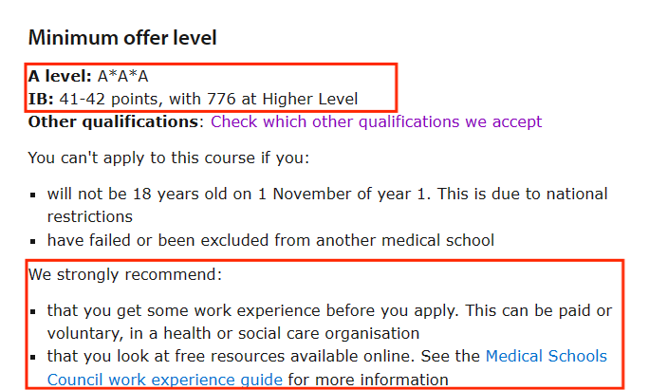Click 'for more information' text
Screen dimensions: 649x390
click(368, 380)
